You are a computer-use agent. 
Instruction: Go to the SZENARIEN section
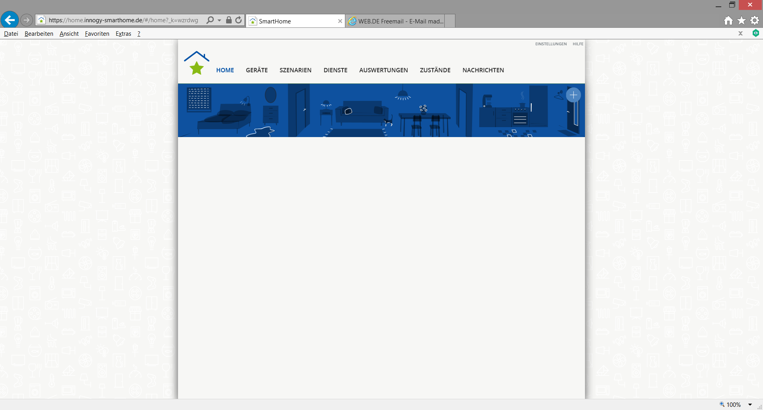pyautogui.click(x=295, y=70)
